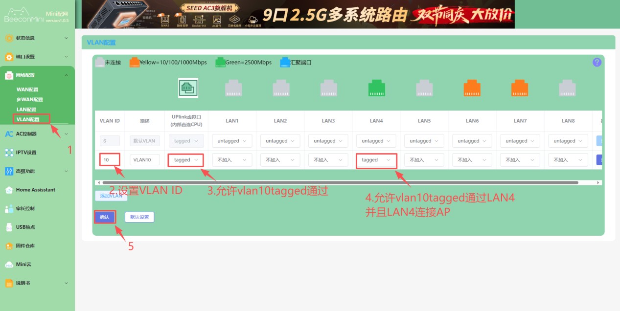620x311 pixels.
Task: Click the globe icon beside 网络配置
Action: pyautogui.click(x=9, y=75)
